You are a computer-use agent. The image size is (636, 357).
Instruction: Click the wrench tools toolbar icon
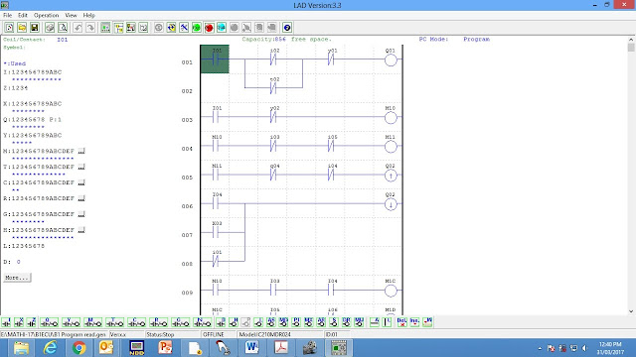tap(184, 28)
